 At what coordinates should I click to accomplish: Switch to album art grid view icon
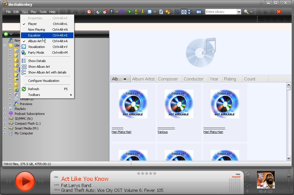[x=184, y=12]
